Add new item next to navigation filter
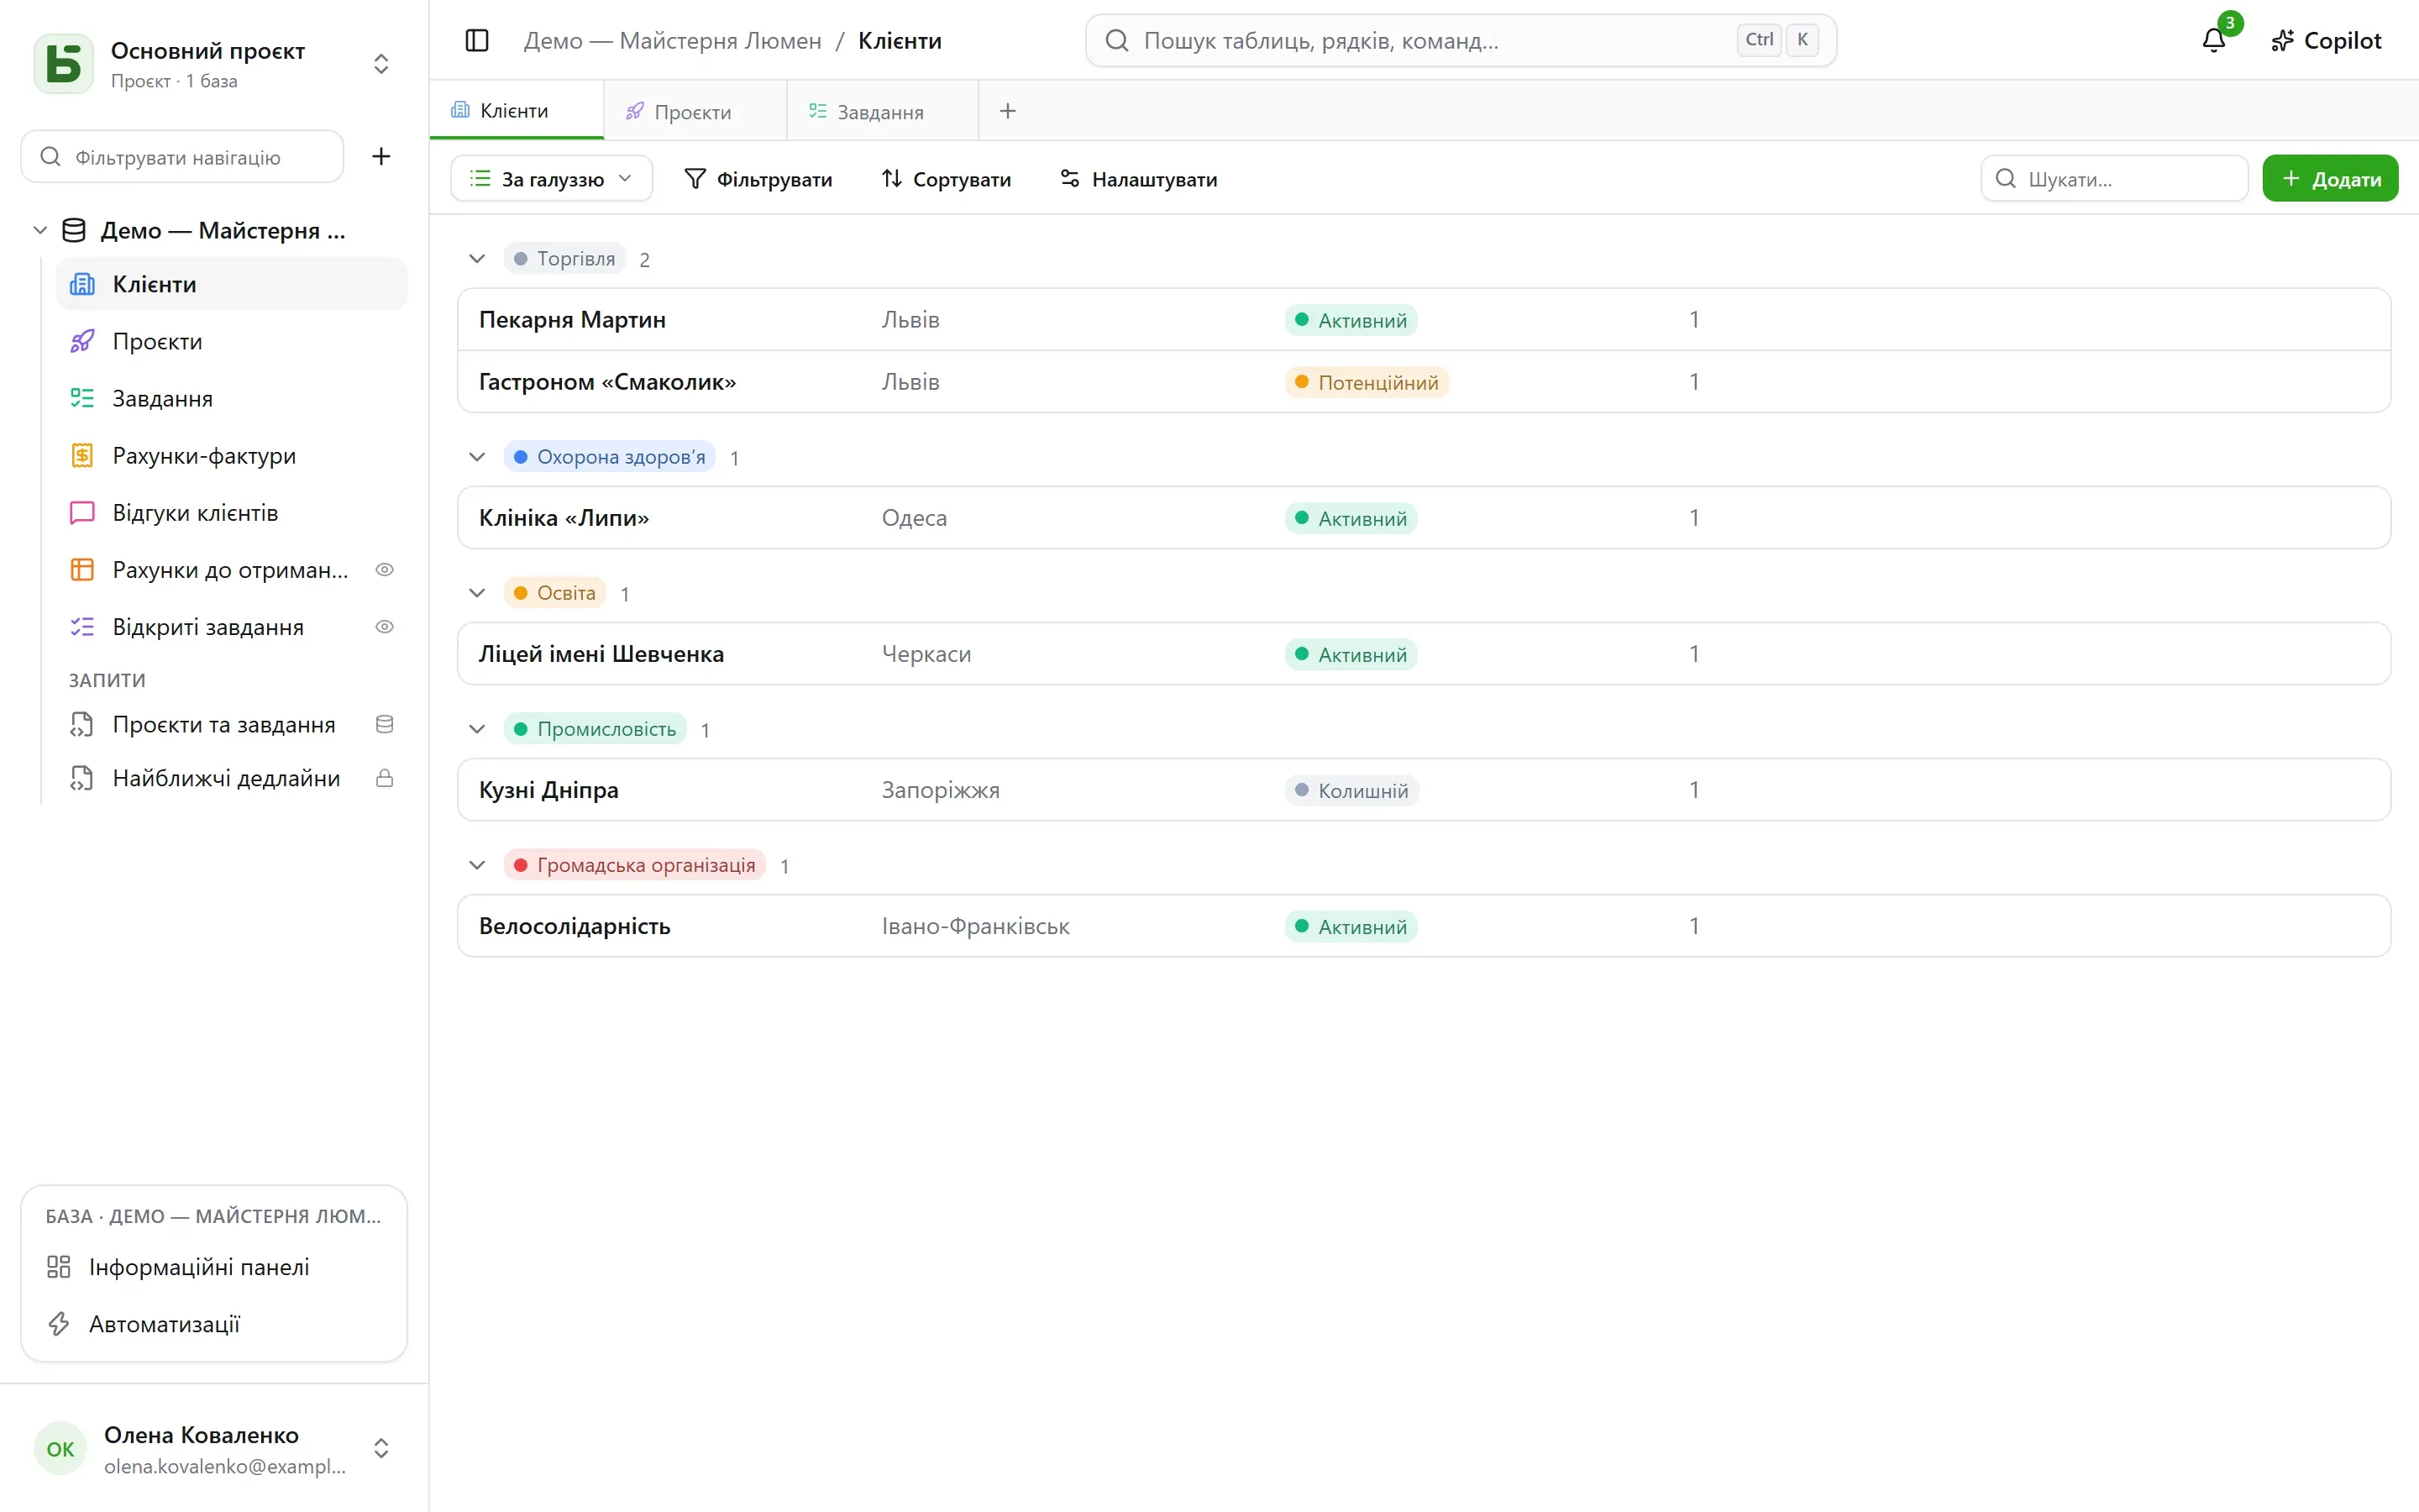The width and height of the screenshot is (2419, 1512). click(380, 156)
